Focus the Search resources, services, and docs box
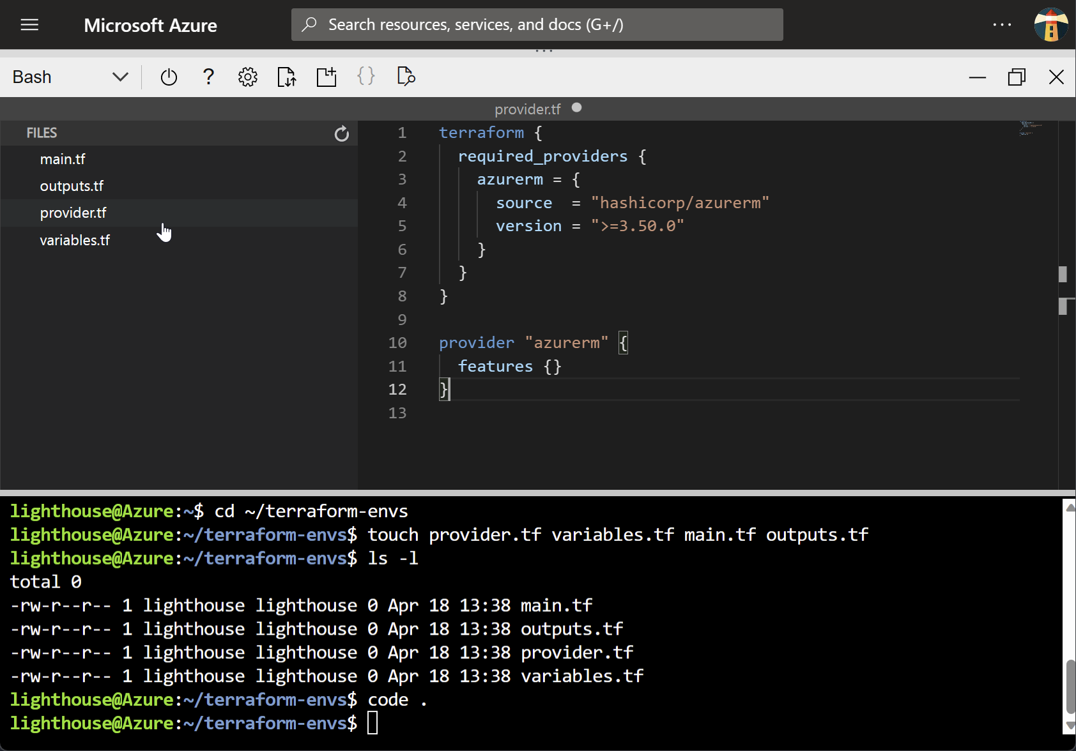Viewport: 1076px width, 751px height. coord(537,24)
